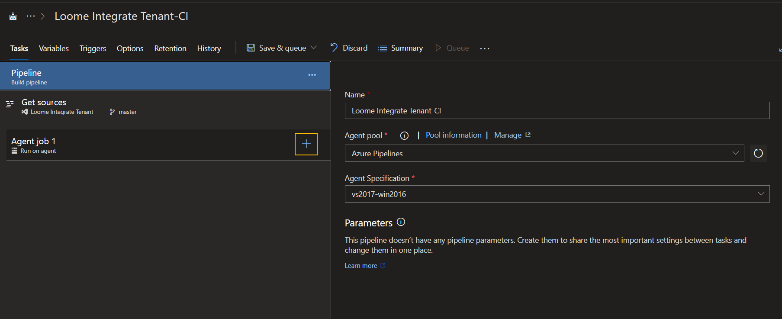Open the Agent pool dropdown
The width and height of the screenshot is (782, 319).
coord(544,153)
